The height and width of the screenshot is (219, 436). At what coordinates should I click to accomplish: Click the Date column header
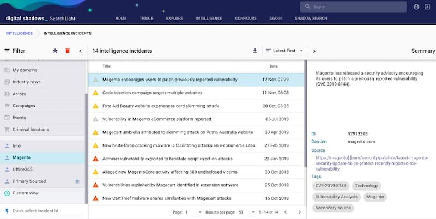click(x=274, y=66)
